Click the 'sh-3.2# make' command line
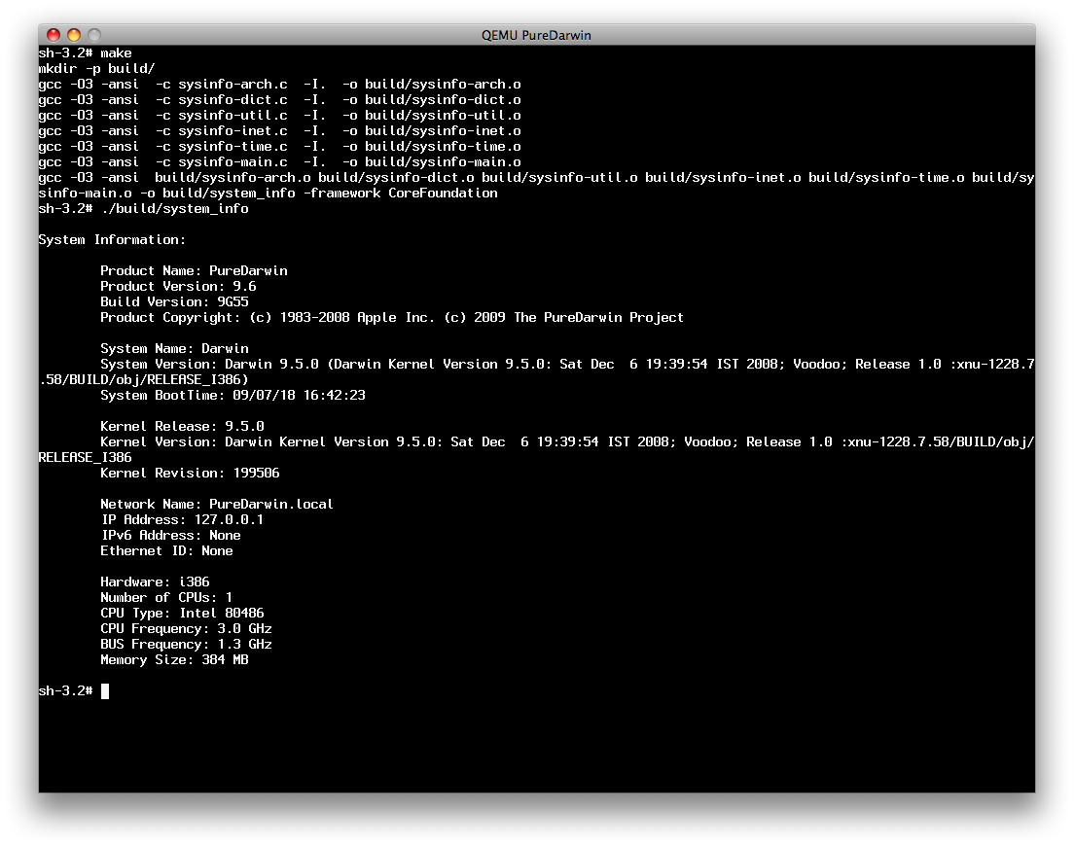1074x846 pixels. (x=85, y=53)
